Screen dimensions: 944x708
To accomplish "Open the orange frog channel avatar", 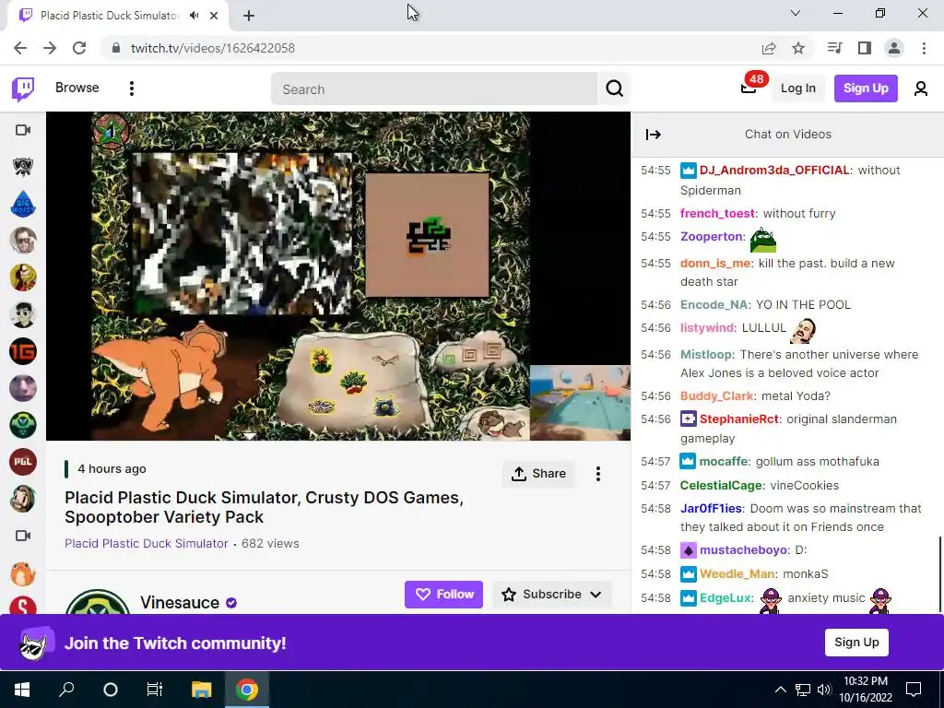I will click(x=23, y=572).
